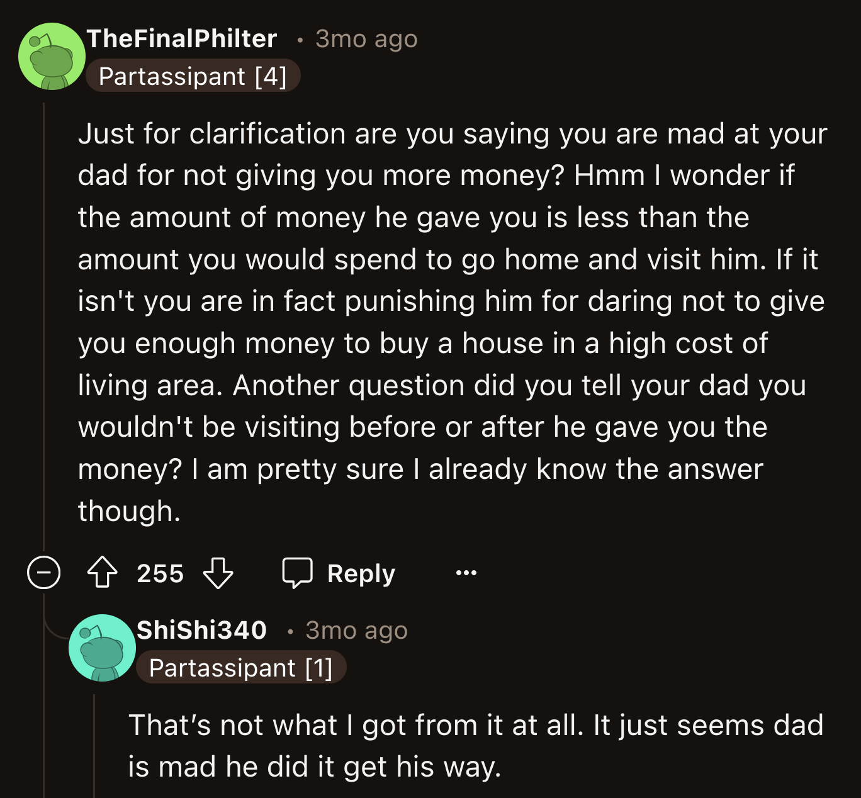Screen dimensions: 861x798
Task: Downvote TheFinalPhilter's comment
Action: pos(217,573)
